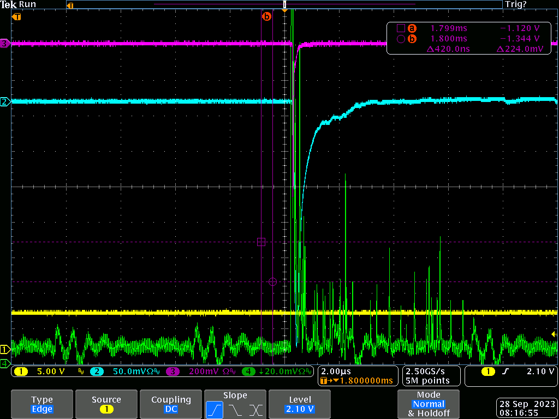
Task: Select the yellow channel 1 ground marker
Action: pyautogui.click(x=5, y=349)
